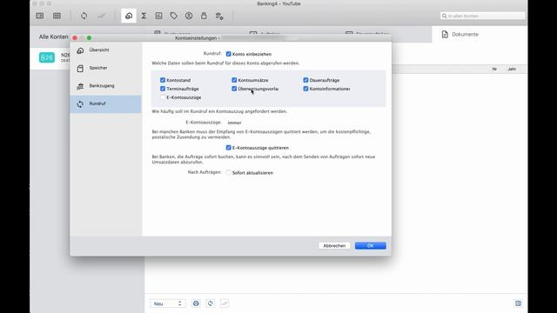Open the contacts person toolbar icon
The width and height of the screenshot is (557, 313).
(x=189, y=16)
